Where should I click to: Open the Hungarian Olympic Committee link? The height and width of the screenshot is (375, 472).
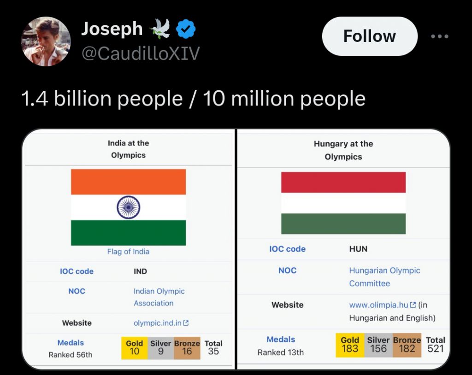(385, 277)
